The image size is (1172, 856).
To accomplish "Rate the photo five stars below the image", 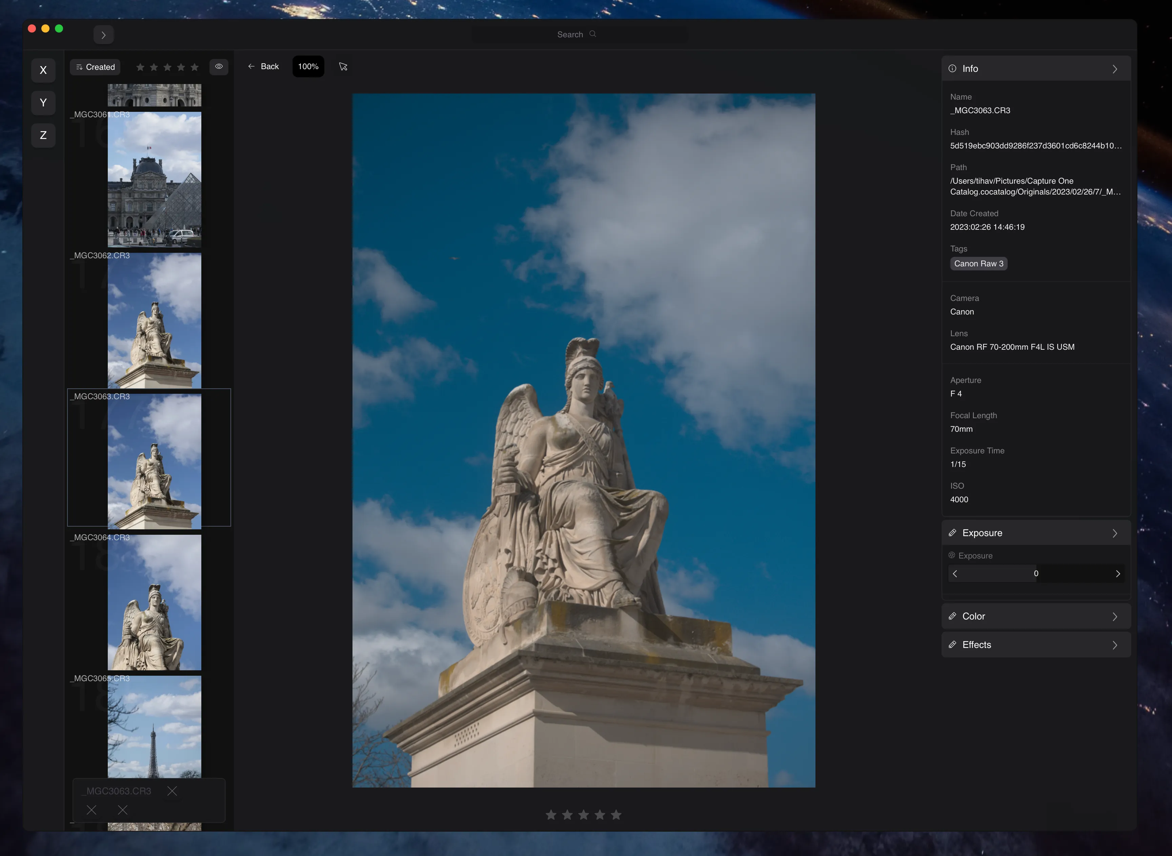I will [x=616, y=815].
